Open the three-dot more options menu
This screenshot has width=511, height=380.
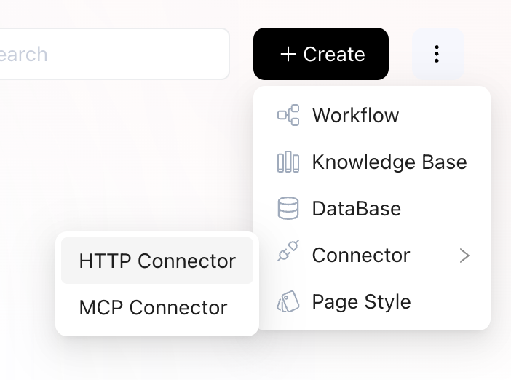[x=437, y=54]
